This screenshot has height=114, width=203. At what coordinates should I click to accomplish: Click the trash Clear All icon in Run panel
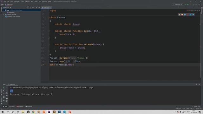tap(7, 101)
